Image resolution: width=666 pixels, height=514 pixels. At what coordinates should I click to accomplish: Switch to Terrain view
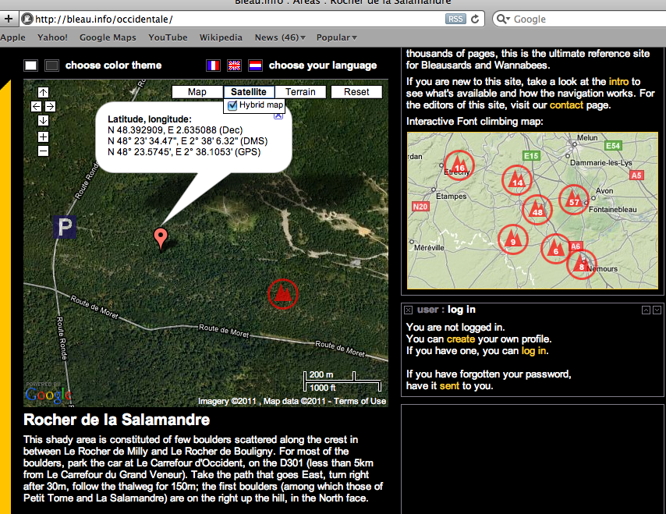[300, 92]
